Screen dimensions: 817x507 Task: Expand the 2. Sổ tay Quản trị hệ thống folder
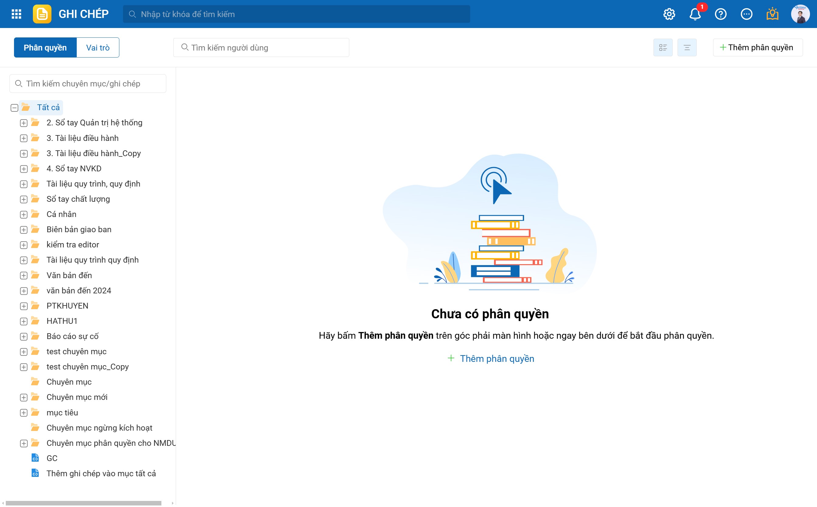point(24,123)
